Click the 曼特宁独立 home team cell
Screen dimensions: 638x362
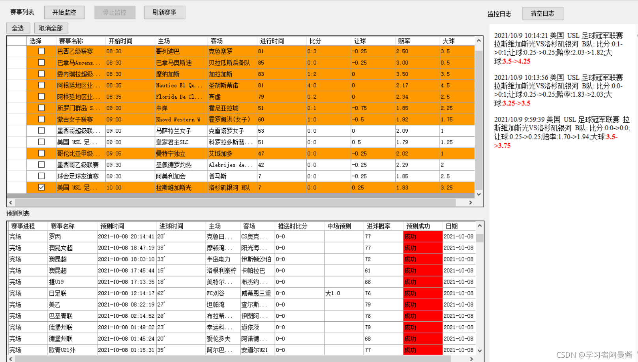tap(181, 154)
